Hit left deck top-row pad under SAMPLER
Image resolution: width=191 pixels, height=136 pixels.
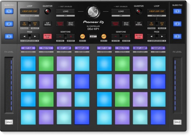(82, 64)
